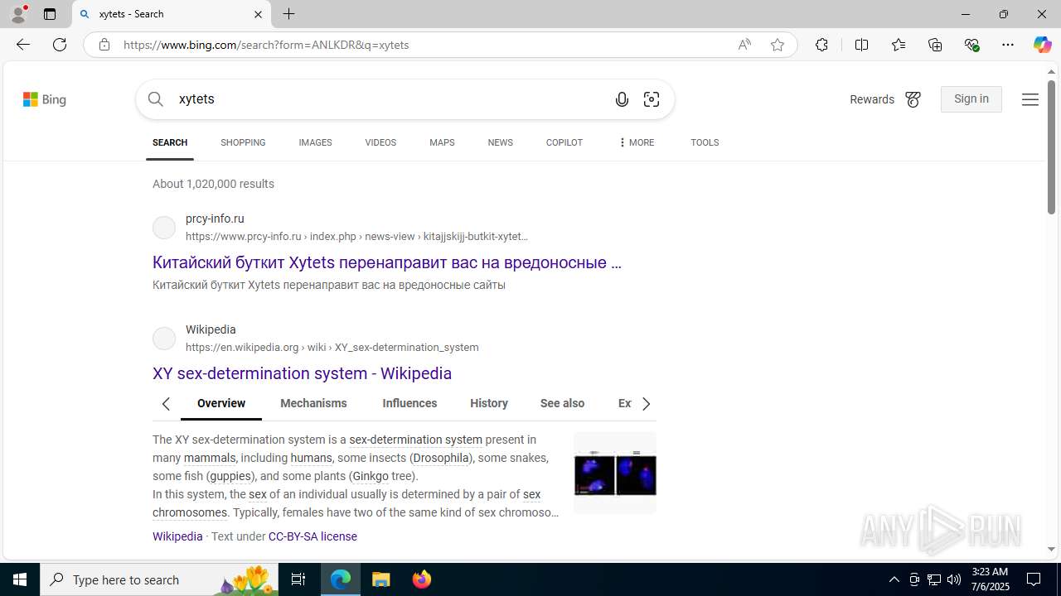1061x596 pixels.
Task: Open the notification center icon
Action: pos(1034,579)
